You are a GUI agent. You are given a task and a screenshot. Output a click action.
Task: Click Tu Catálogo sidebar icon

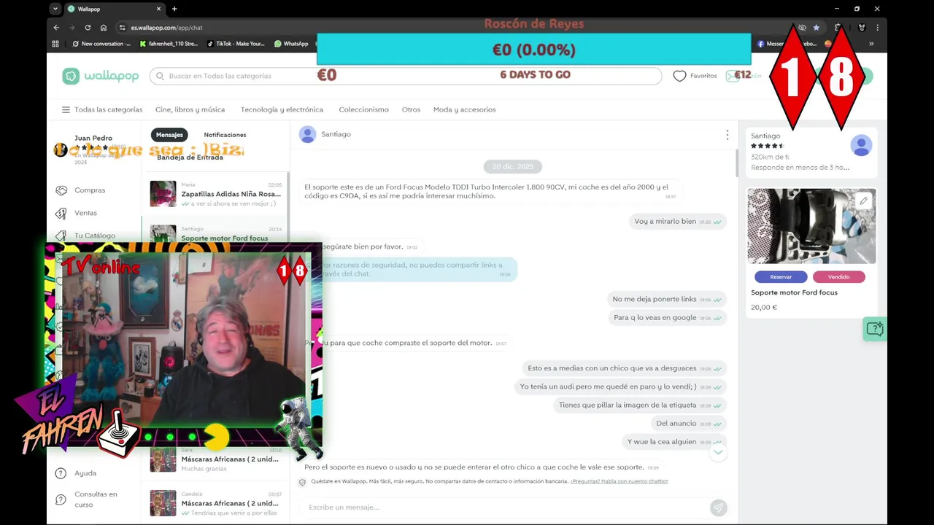(61, 236)
